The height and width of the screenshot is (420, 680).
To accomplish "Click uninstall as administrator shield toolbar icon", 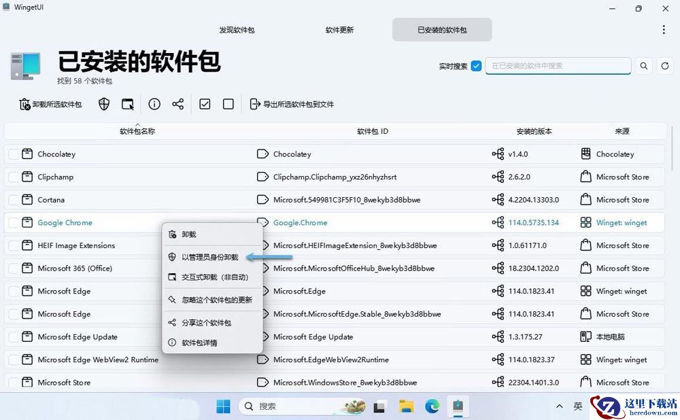I will click(103, 104).
